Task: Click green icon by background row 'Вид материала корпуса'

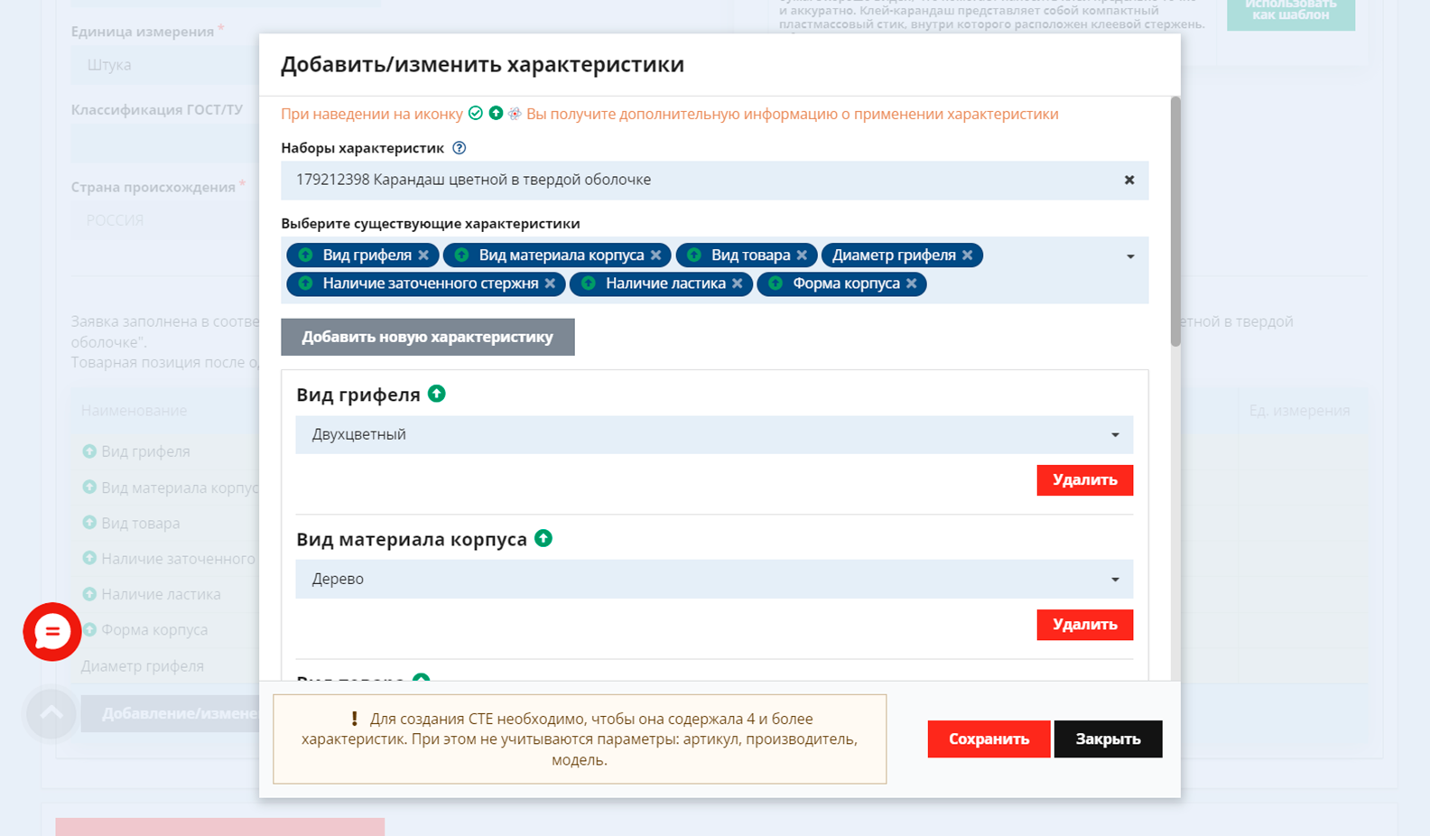Action: (x=89, y=487)
